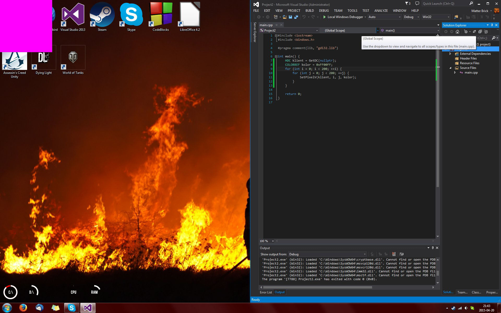Click the Pending Changes Filter clock icon

click(x=466, y=32)
